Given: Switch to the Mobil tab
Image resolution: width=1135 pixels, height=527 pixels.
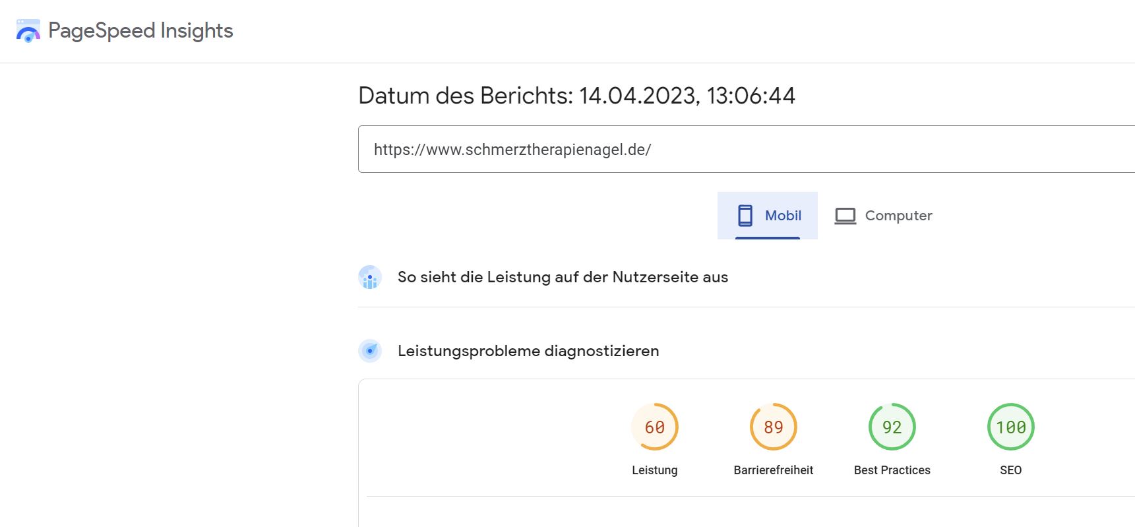Looking at the screenshot, I should (768, 216).
